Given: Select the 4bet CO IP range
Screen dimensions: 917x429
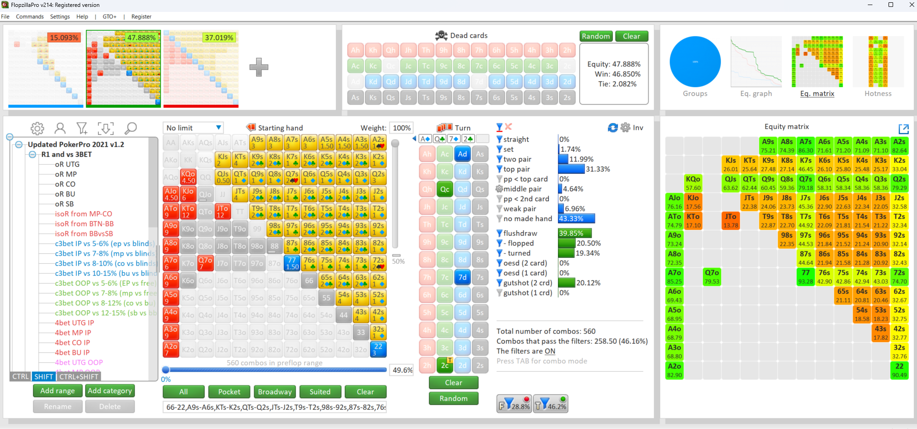Looking at the screenshot, I should 73,343.
